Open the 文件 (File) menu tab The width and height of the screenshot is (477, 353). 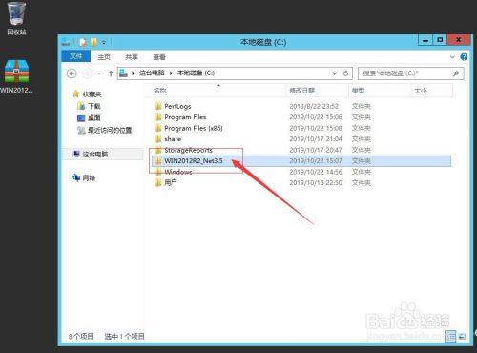pos(76,56)
